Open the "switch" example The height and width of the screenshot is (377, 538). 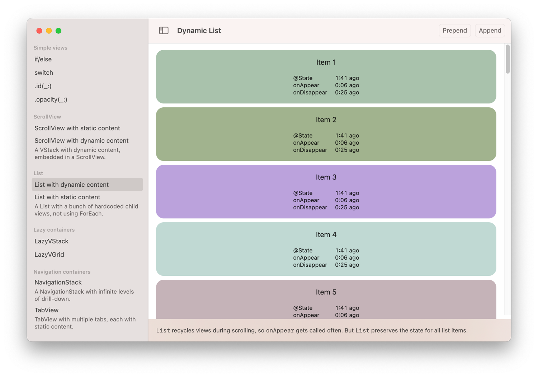click(44, 73)
